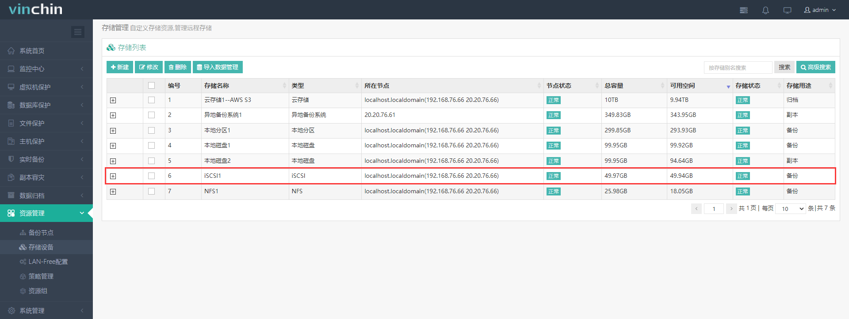
Task: Sort by the 可用空间 column header
Action: (x=700, y=86)
